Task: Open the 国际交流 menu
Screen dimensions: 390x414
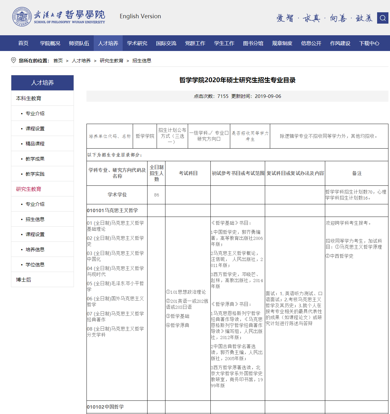Action: pos(166,43)
